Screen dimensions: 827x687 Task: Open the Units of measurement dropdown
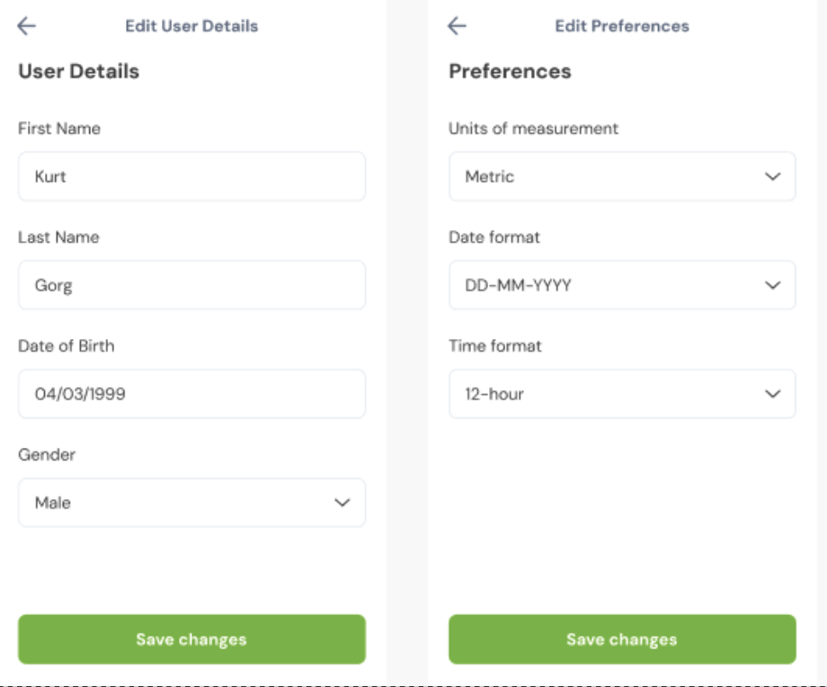pos(623,176)
